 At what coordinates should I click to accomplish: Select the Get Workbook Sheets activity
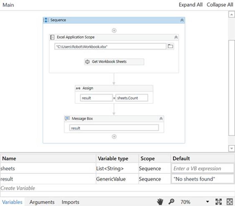pos(114,62)
